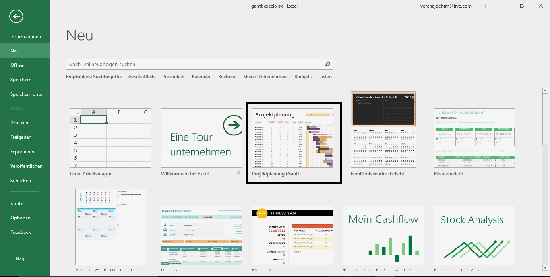The height and width of the screenshot is (277, 550).
Task: Search suggested term Rechner
Action: point(227,77)
